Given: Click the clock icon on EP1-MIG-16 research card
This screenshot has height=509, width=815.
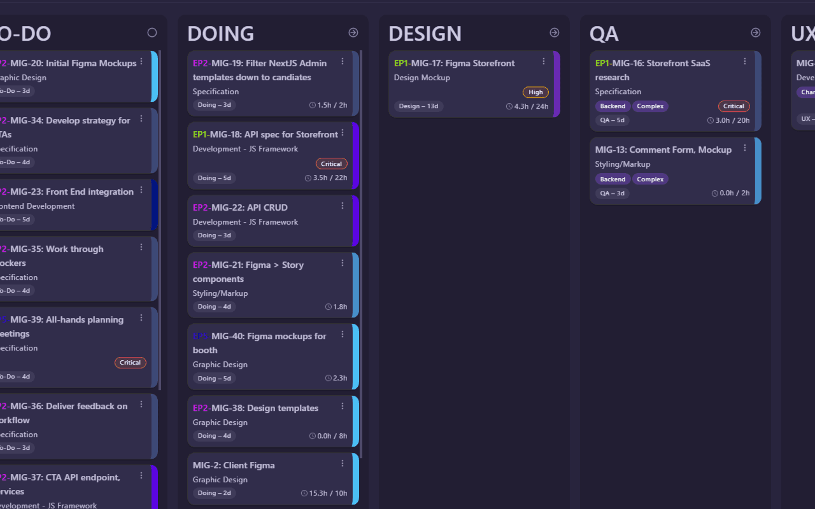Looking at the screenshot, I should click(710, 120).
